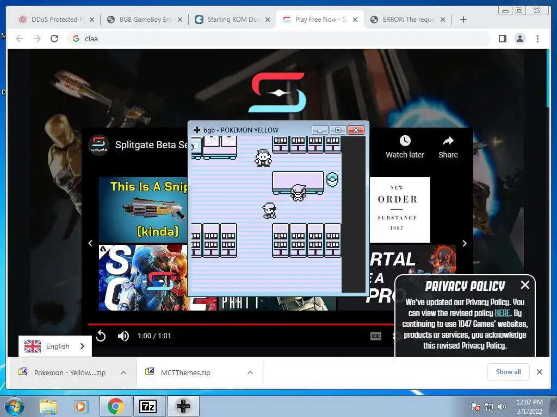This screenshot has height=417, width=557.
Task: Replay the finished video
Action: tap(101, 336)
